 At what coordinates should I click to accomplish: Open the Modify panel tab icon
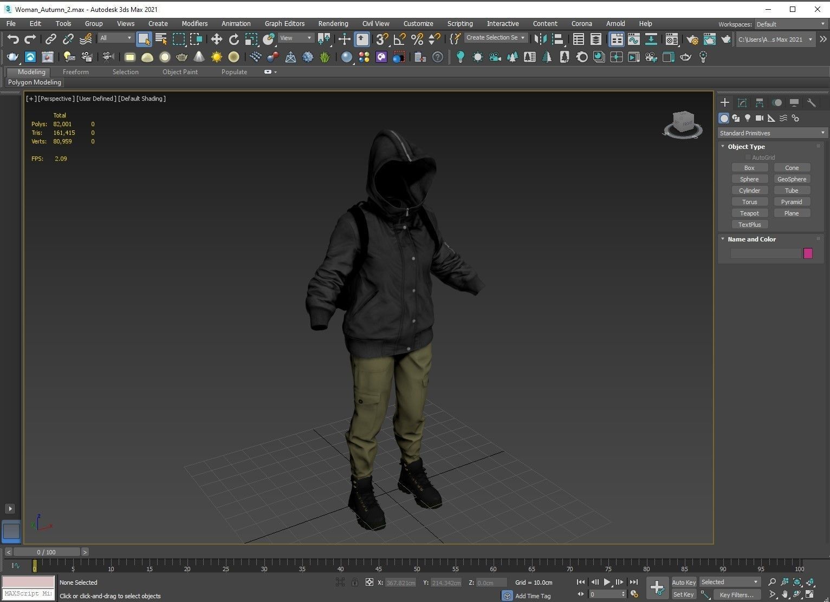coord(742,102)
